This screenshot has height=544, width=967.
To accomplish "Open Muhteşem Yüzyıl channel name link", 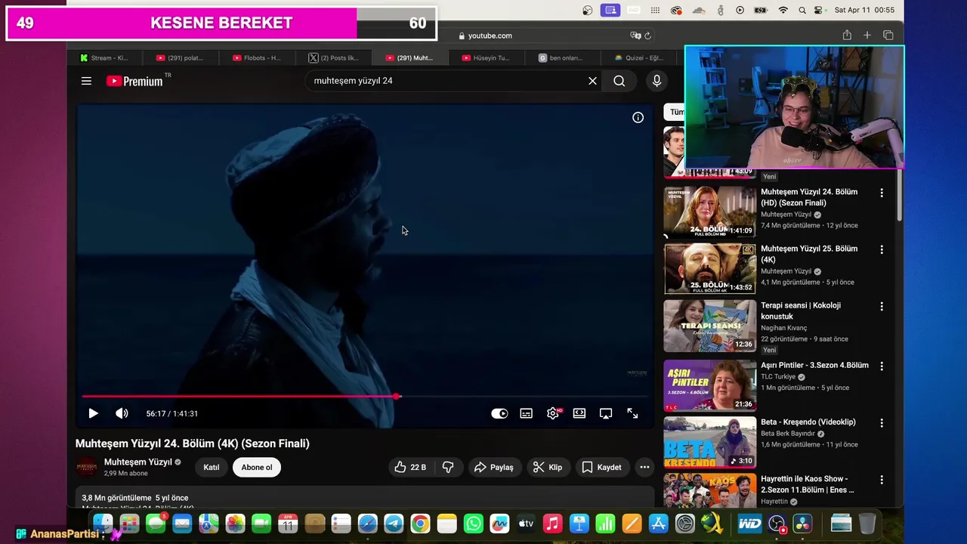I will (x=137, y=462).
